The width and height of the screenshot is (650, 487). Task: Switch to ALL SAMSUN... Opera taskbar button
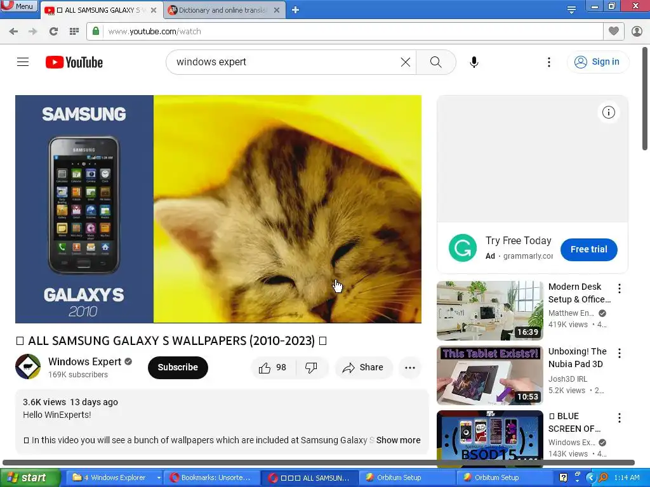click(309, 478)
